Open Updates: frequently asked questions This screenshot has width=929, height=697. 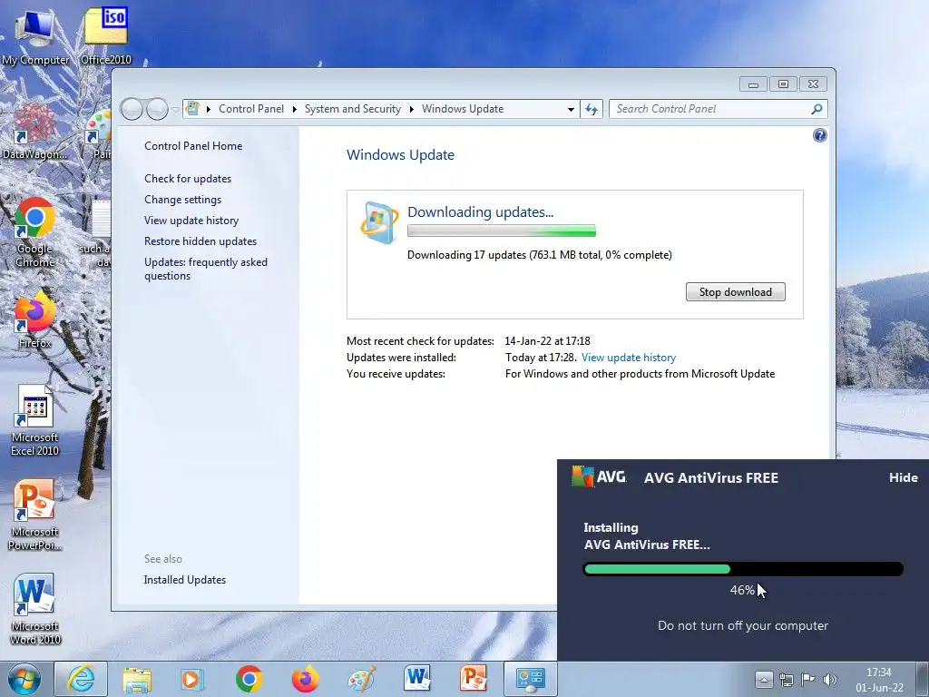pos(206,269)
